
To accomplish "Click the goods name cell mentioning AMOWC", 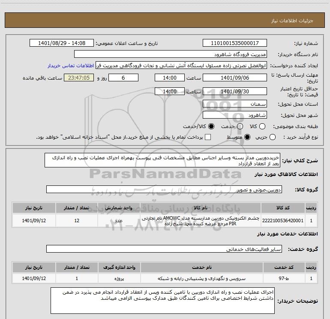I will [x=201, y=221].
